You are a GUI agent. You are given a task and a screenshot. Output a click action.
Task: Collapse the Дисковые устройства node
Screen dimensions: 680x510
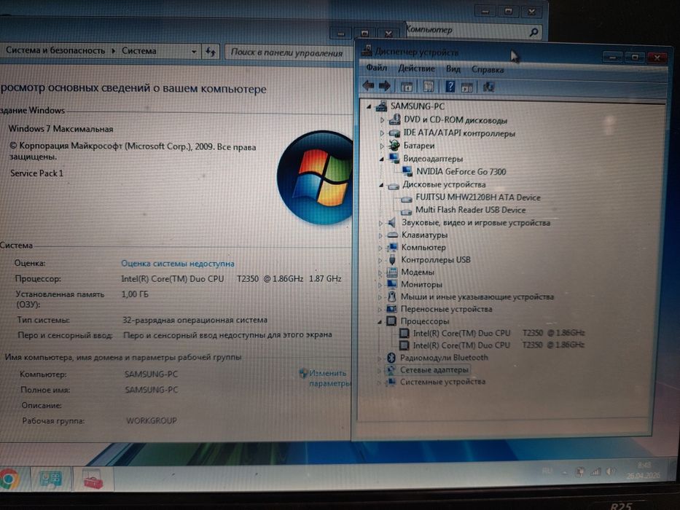(380, 185)
